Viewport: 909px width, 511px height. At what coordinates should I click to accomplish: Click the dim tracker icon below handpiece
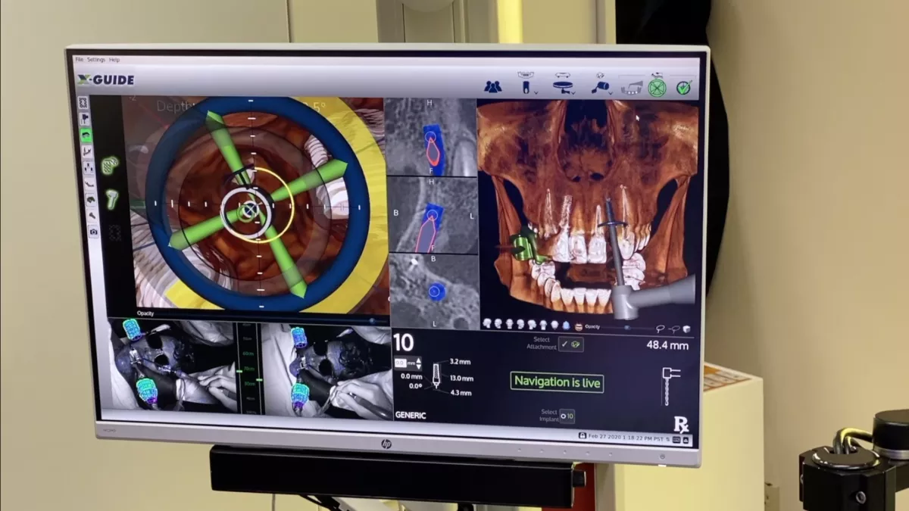[114, 232]
